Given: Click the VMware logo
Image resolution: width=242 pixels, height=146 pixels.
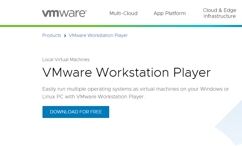Looking at the screenshot, I should point(64,13).
